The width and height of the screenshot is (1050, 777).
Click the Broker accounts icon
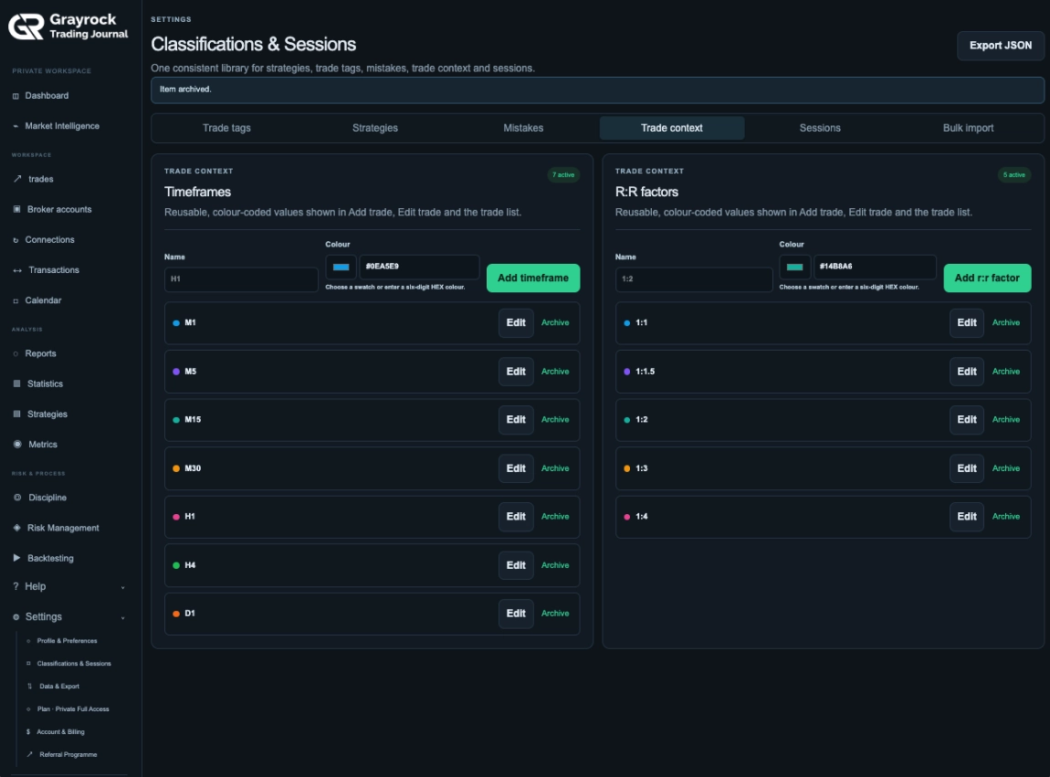(16, 209)
